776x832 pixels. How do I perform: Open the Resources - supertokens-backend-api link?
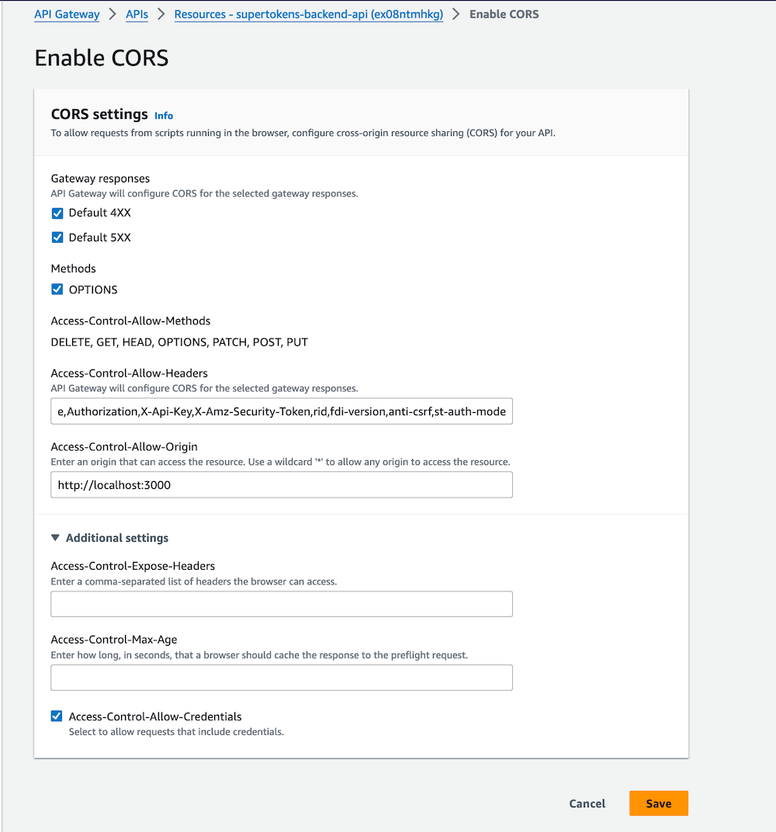pos(308,14)
